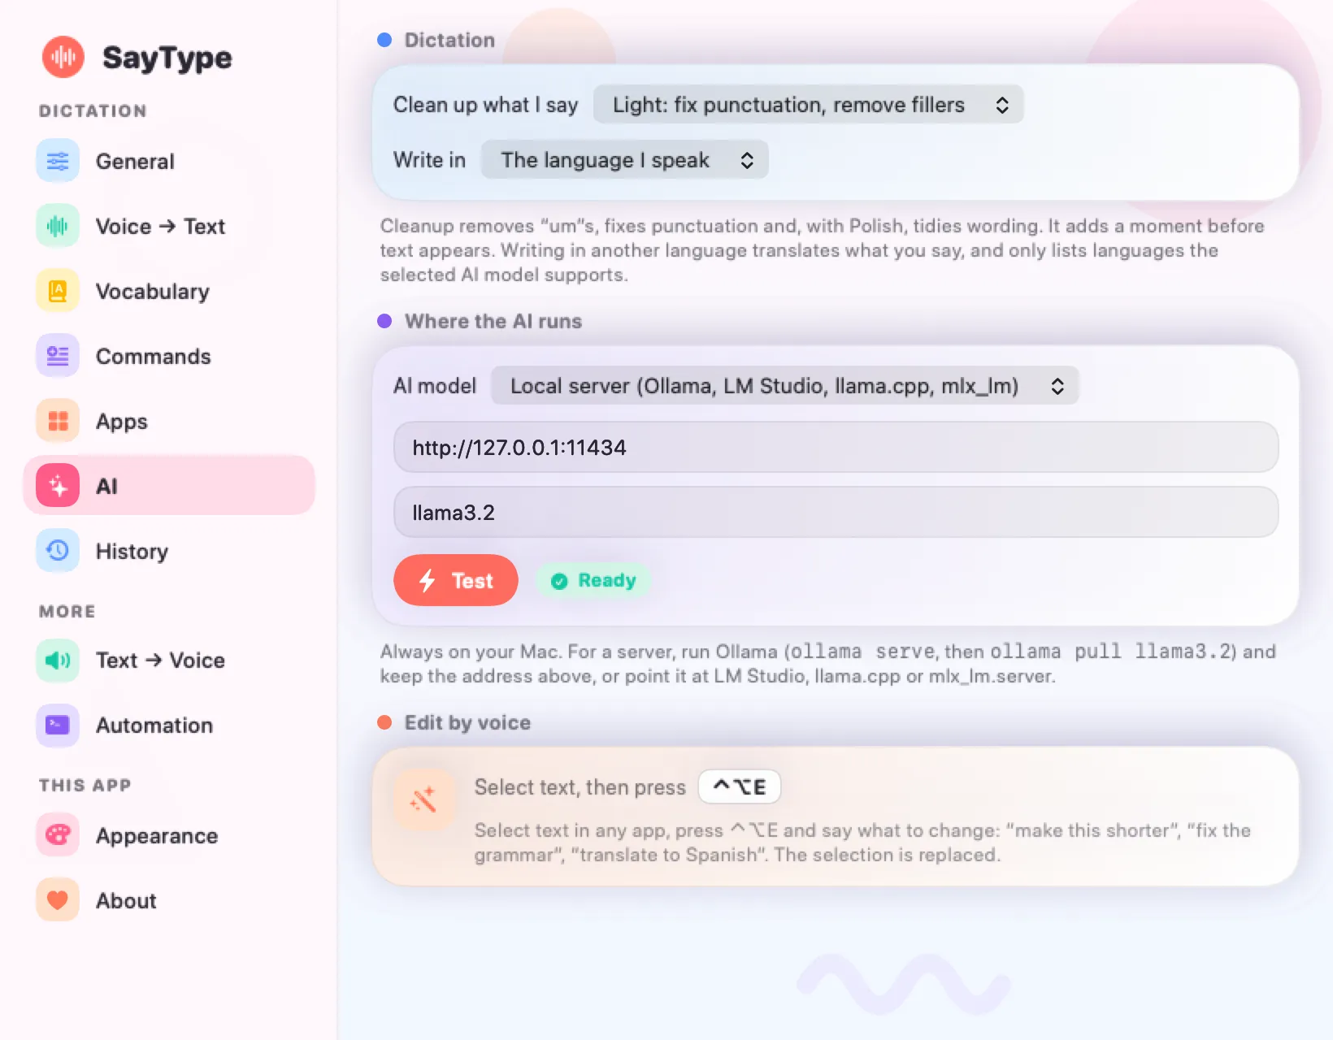Click the History clock icon
The width and height of the screenshot is (1333, 1040).
58,551
